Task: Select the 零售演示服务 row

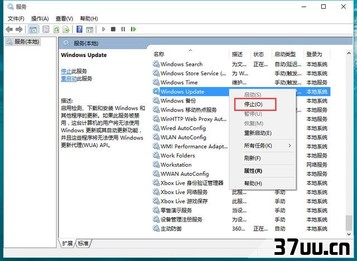Action: [242, 210]
